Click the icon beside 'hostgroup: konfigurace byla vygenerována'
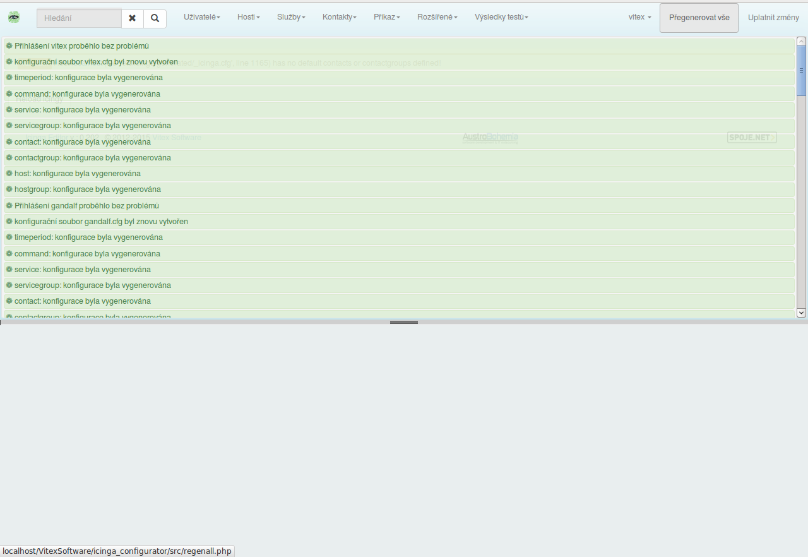Screen dimensions: 808x557 point(9,189)
